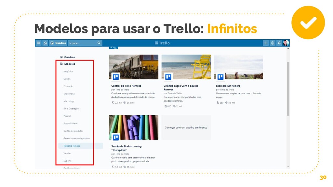333x187 pixels.
Task: Open the RH e Operações category
Action: [71, 108]
